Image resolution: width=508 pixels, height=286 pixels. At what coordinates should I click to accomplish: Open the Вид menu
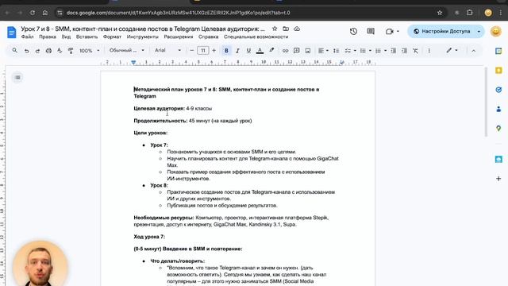66,37
